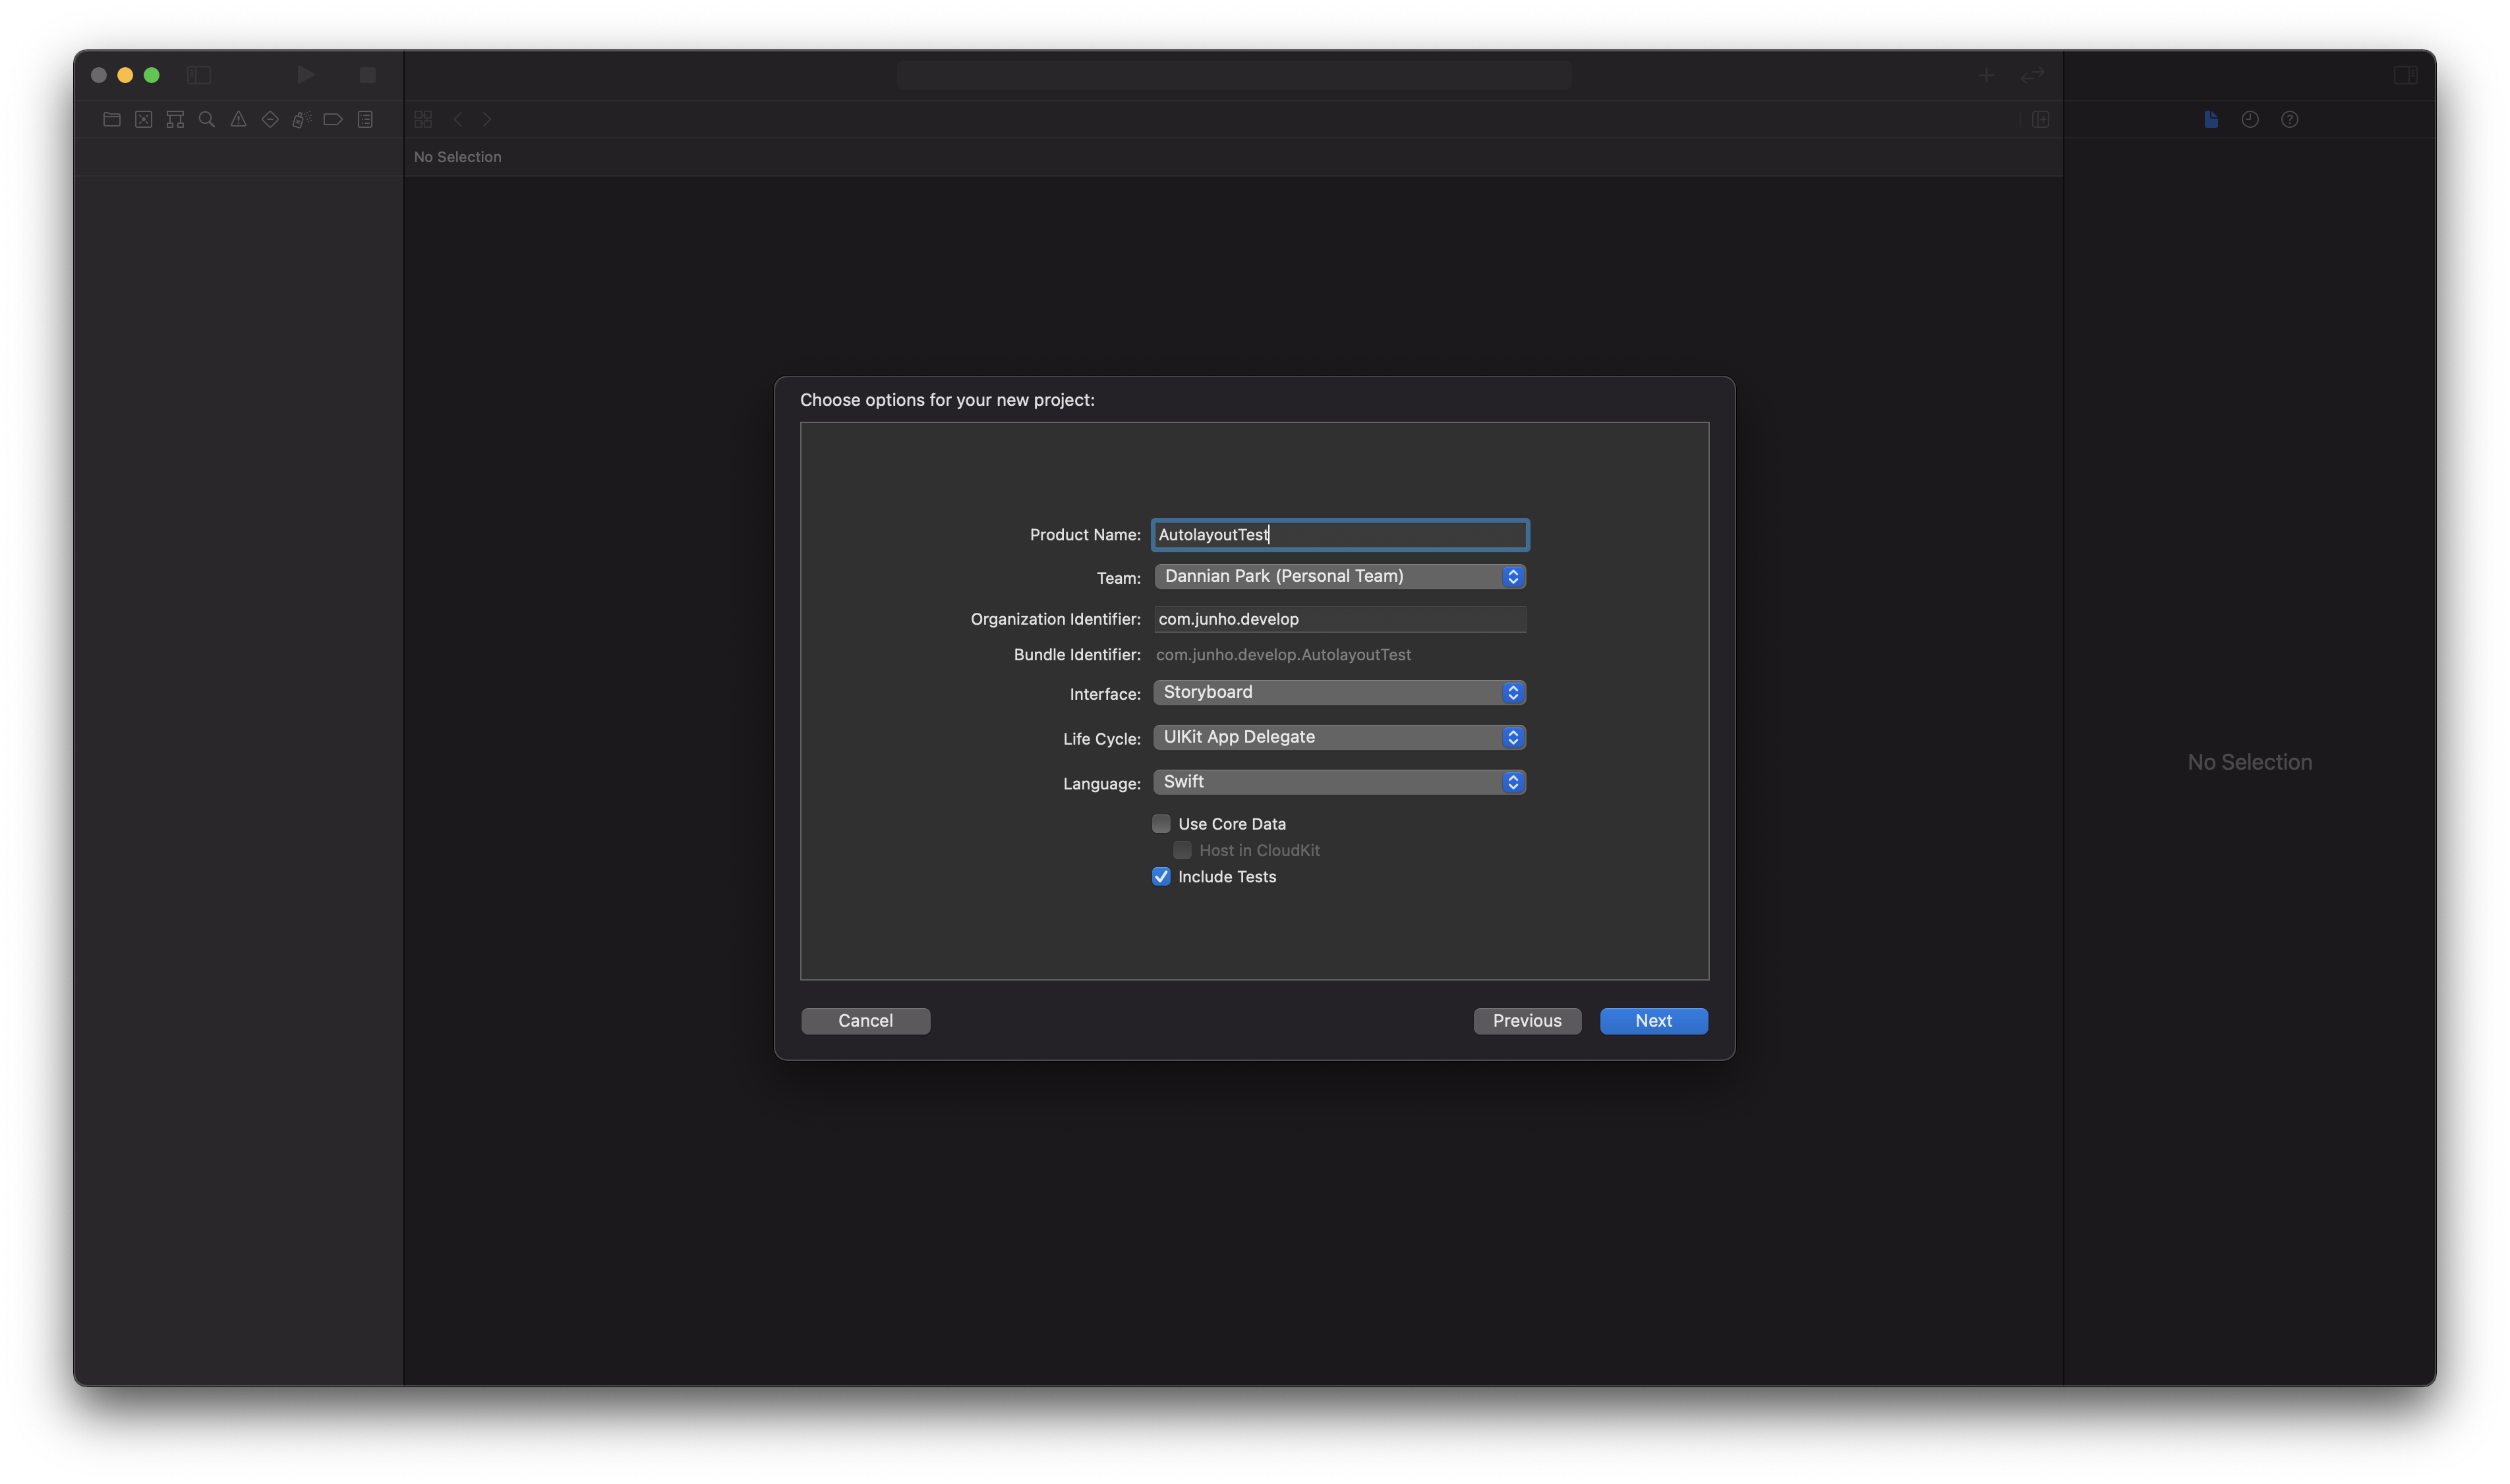Cancel the new project dialog
Viewport: 2510px width, 1484px height.
click(865, 1021)
